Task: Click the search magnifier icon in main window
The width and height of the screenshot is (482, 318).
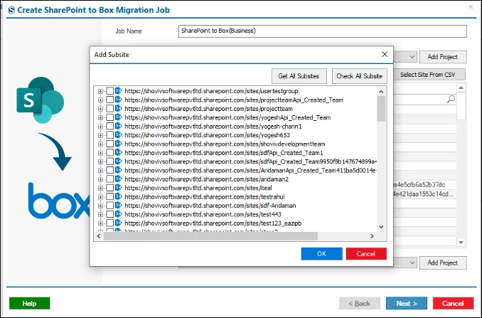Action: [x=451, y=99]
